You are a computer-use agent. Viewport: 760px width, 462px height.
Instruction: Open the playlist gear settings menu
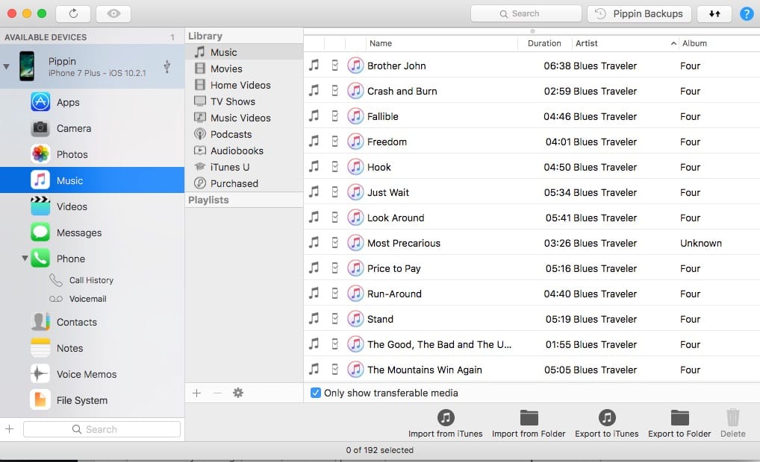point(238,393)
